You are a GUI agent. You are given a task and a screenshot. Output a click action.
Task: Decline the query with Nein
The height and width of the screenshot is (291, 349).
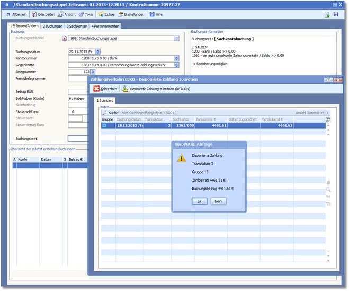pyautogui.click(x=218, y=201)
